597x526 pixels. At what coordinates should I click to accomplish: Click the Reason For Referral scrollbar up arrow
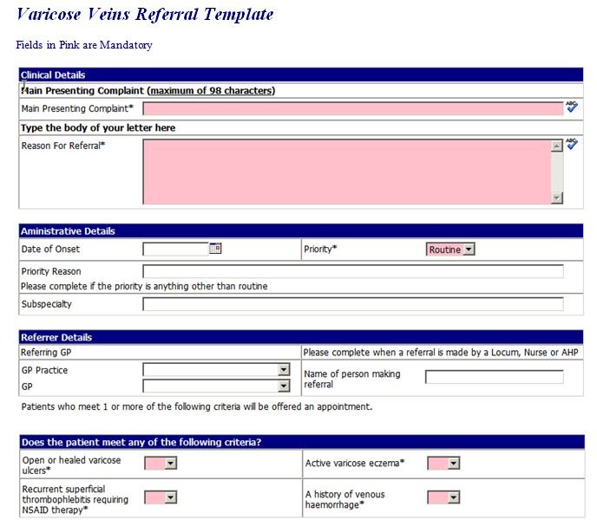point(557,146)
